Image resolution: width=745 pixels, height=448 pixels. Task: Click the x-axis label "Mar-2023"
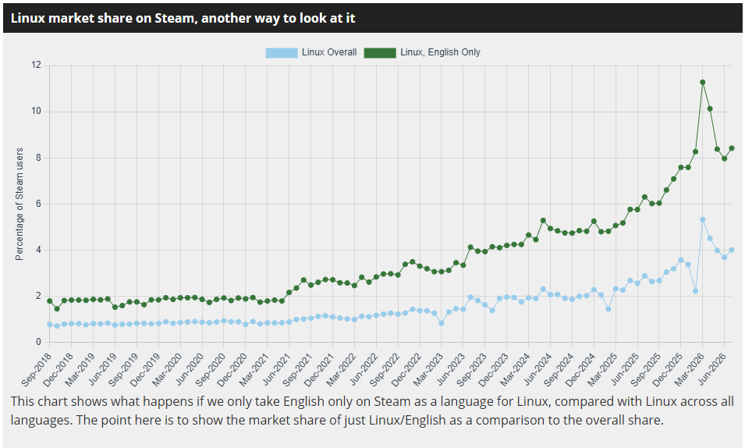coord(429,369)
